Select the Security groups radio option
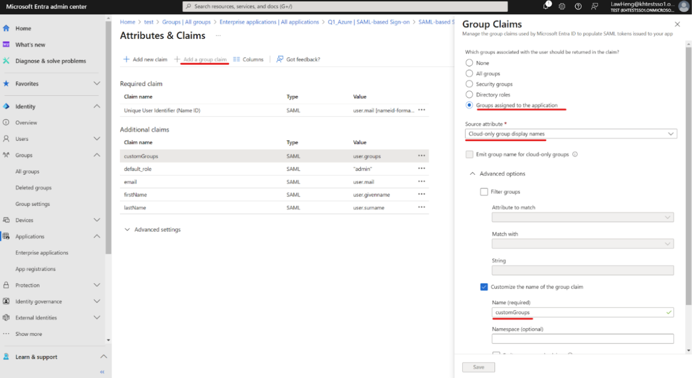 469,84
